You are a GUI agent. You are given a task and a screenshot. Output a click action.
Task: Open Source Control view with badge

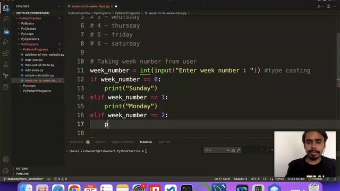pyautogui.click(x=6, y=31)
